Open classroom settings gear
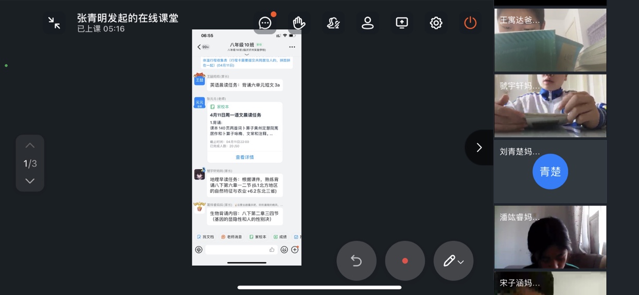Viewport: 639px width, 295px height. (x=436, y=23)
